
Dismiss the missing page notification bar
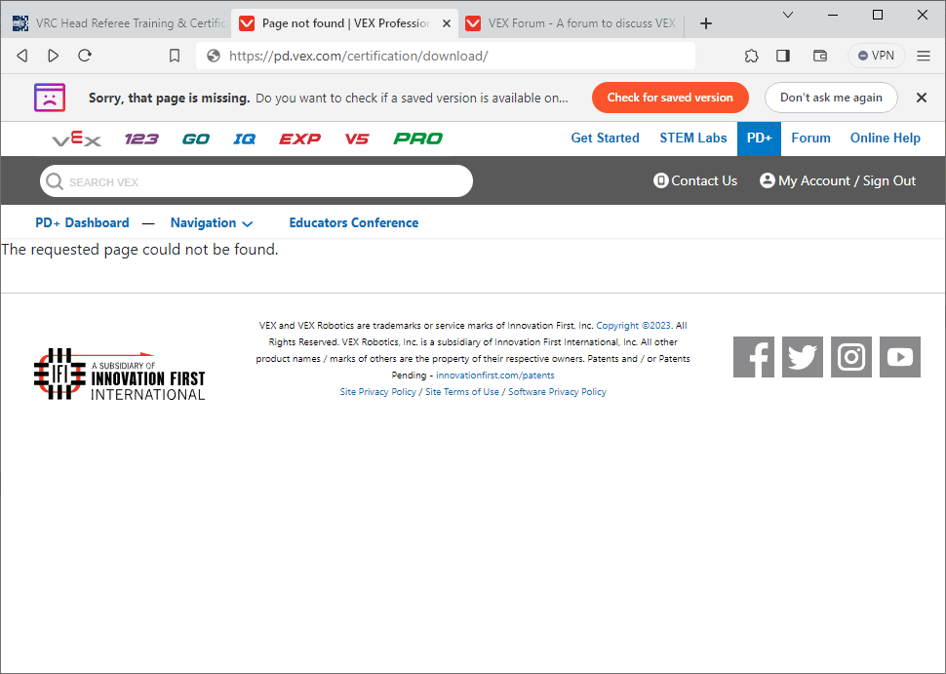click(x=922, y=98)
